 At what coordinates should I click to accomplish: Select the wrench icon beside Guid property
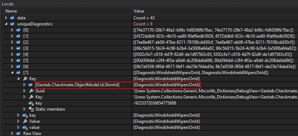pos(31,91)
